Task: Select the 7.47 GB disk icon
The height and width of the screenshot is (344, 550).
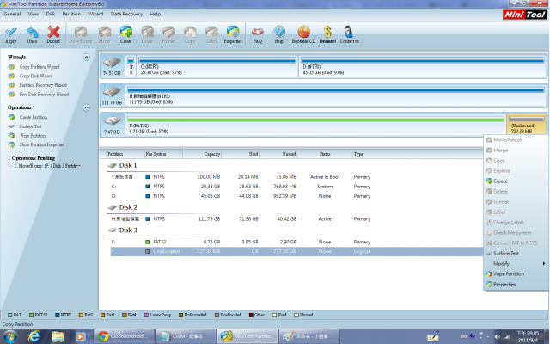Action: coord(113,121)
